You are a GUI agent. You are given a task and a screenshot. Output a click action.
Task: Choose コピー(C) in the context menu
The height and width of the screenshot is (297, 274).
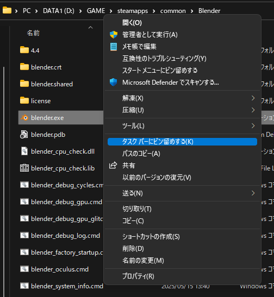183,221
